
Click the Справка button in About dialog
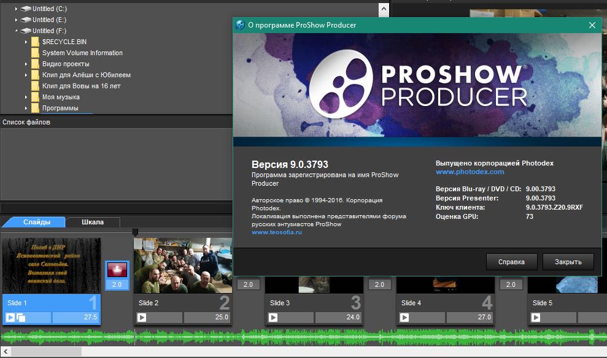(x=511, y=262)
